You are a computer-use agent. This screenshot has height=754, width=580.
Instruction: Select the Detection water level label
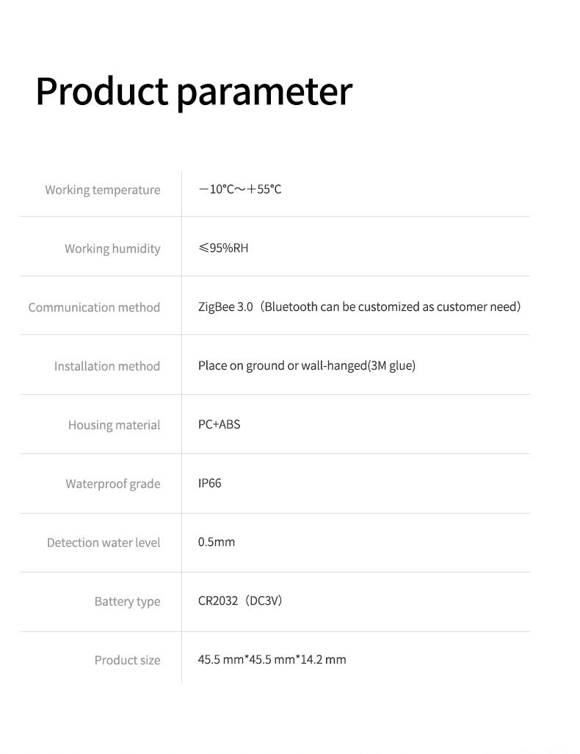pos(104,542)
